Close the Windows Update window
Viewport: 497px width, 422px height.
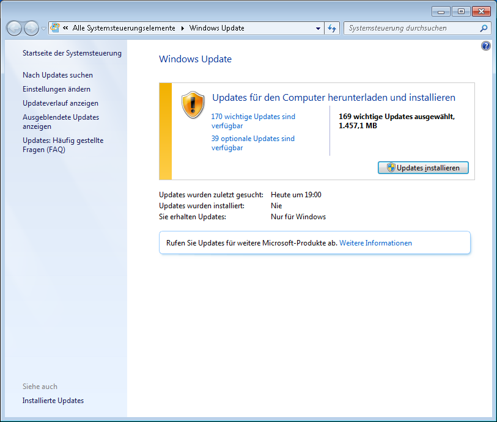[481, 12]
